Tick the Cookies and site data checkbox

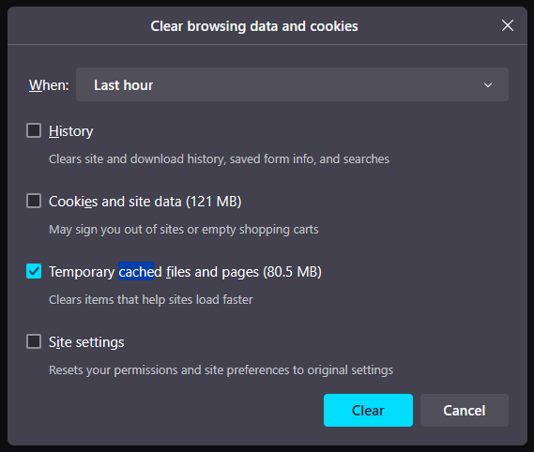34,201
